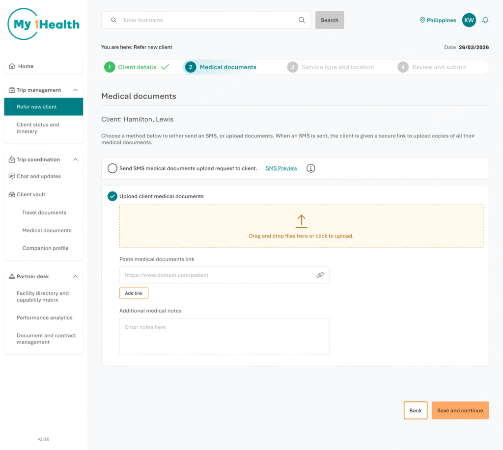Image resolution: width=503 pixels, height=450 pixels.
Task: Focus the medical documents link field
Action: coord(224,275)
